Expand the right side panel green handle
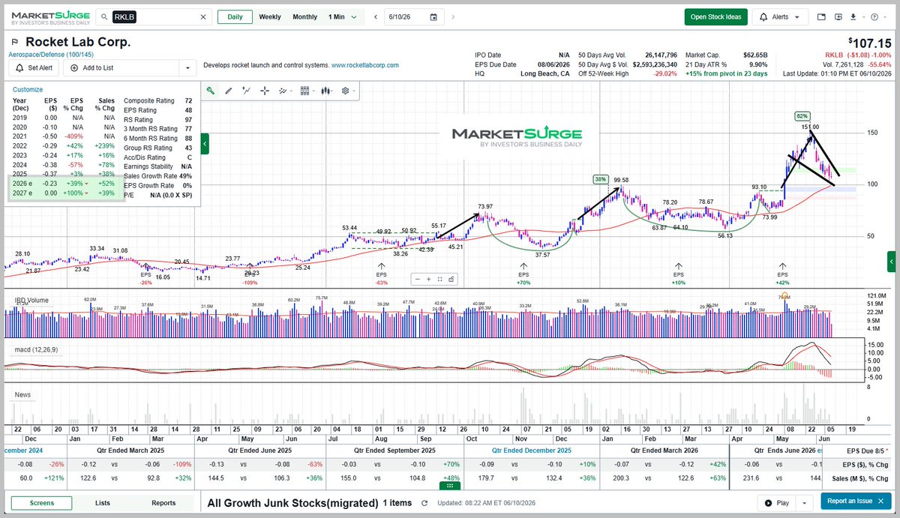 tap(891, 262)
